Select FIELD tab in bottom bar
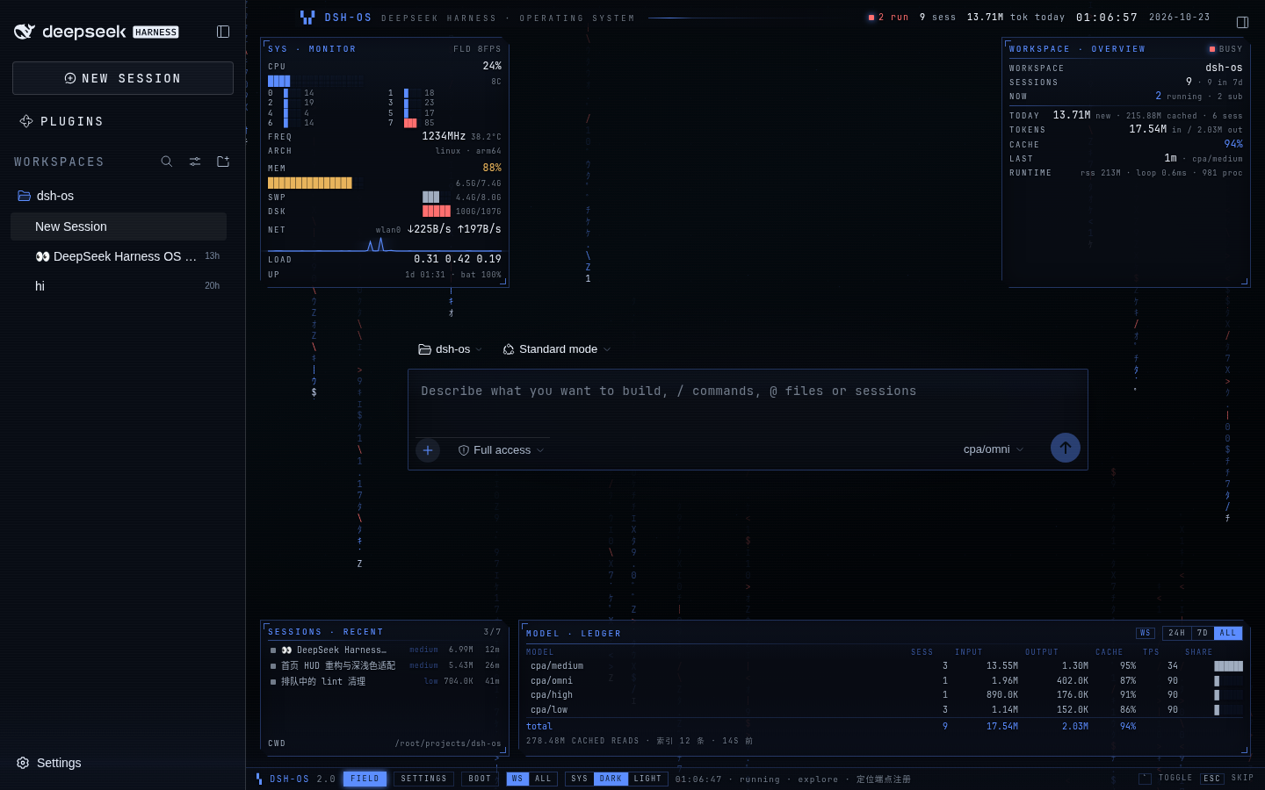Viewport: 1265px width, 790px height. pyautogui.click(x=365, y=779)
